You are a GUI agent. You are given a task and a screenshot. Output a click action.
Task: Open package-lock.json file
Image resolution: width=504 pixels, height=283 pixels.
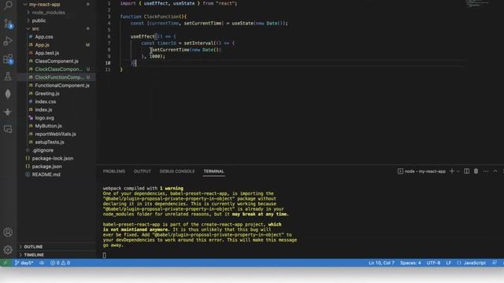(x=53, y=158)
